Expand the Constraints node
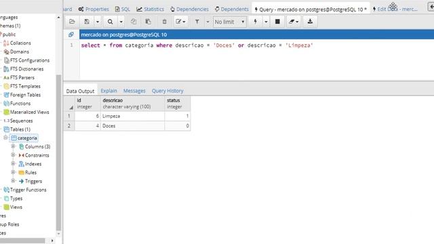Image resolution: width=434 pixels, height=244 pixels. click(x=13, y=155)
